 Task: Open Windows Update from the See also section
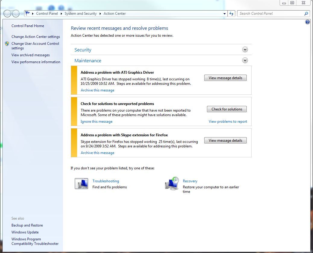(25, 232)
